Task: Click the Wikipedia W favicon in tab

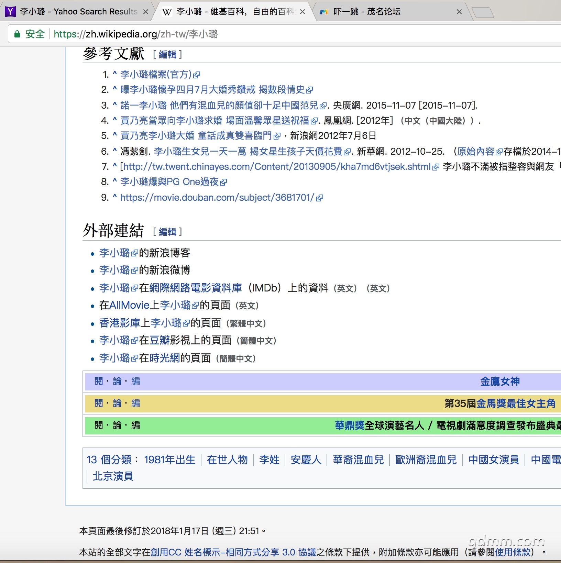Action: click(x=167, y=12)
